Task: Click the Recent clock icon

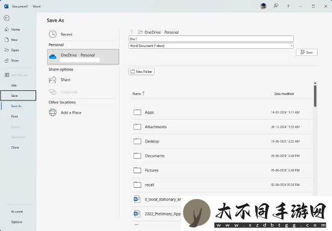Action: click(53, 34)
